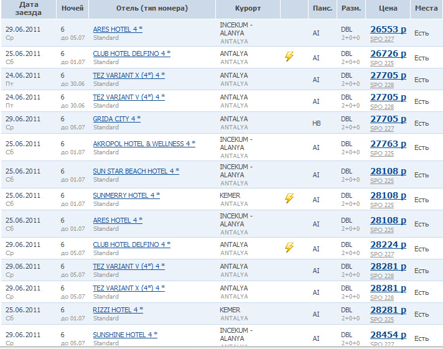Click the Разм. column header

click(x=351, y=9)
